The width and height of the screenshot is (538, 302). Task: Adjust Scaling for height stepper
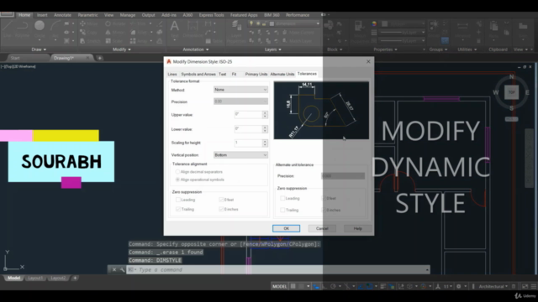[265, 143]
